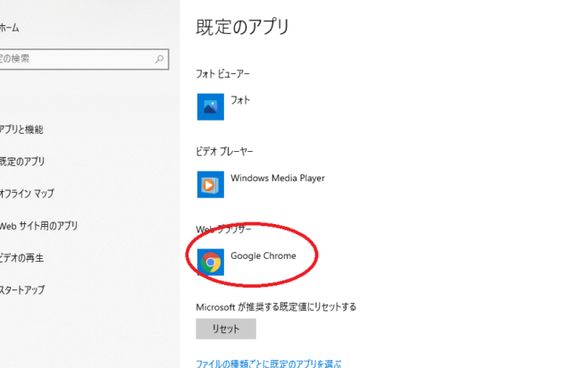This screenshot has height=368, width=585.
Task: Navigate to ビデオの再生 settings
Action: point(22,258)
